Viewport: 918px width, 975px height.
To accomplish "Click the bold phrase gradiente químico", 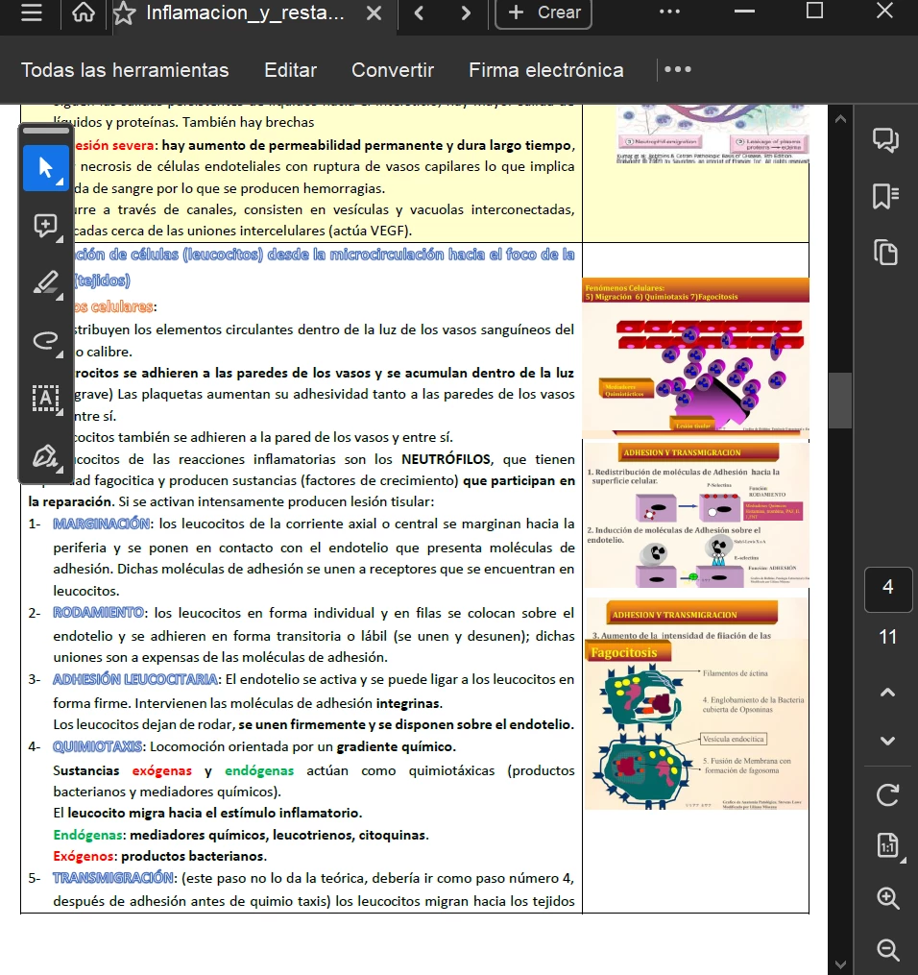I will click(x=395, y=746).
